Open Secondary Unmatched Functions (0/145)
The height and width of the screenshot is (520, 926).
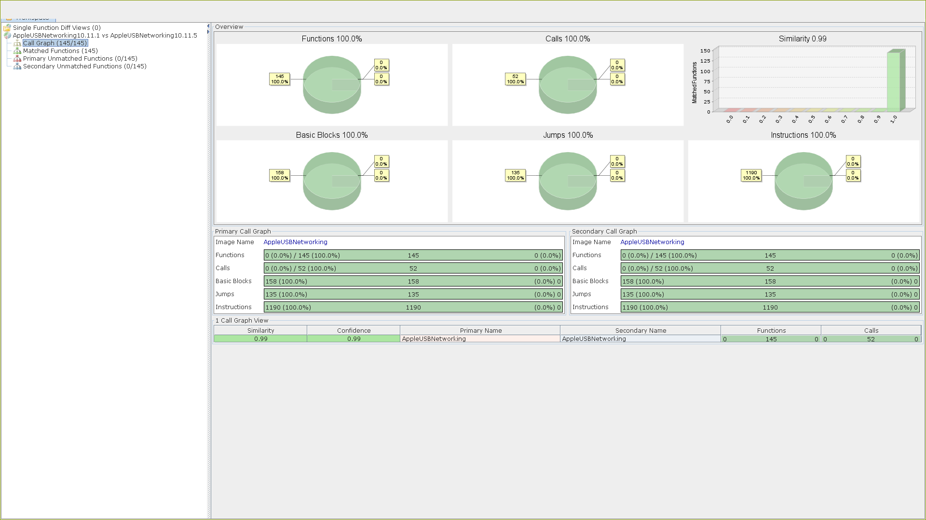(85, 66)
